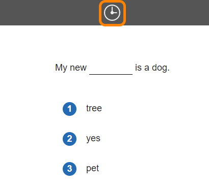Click the words My new
This screenshot has height=189, width=209.
point(71,68)
